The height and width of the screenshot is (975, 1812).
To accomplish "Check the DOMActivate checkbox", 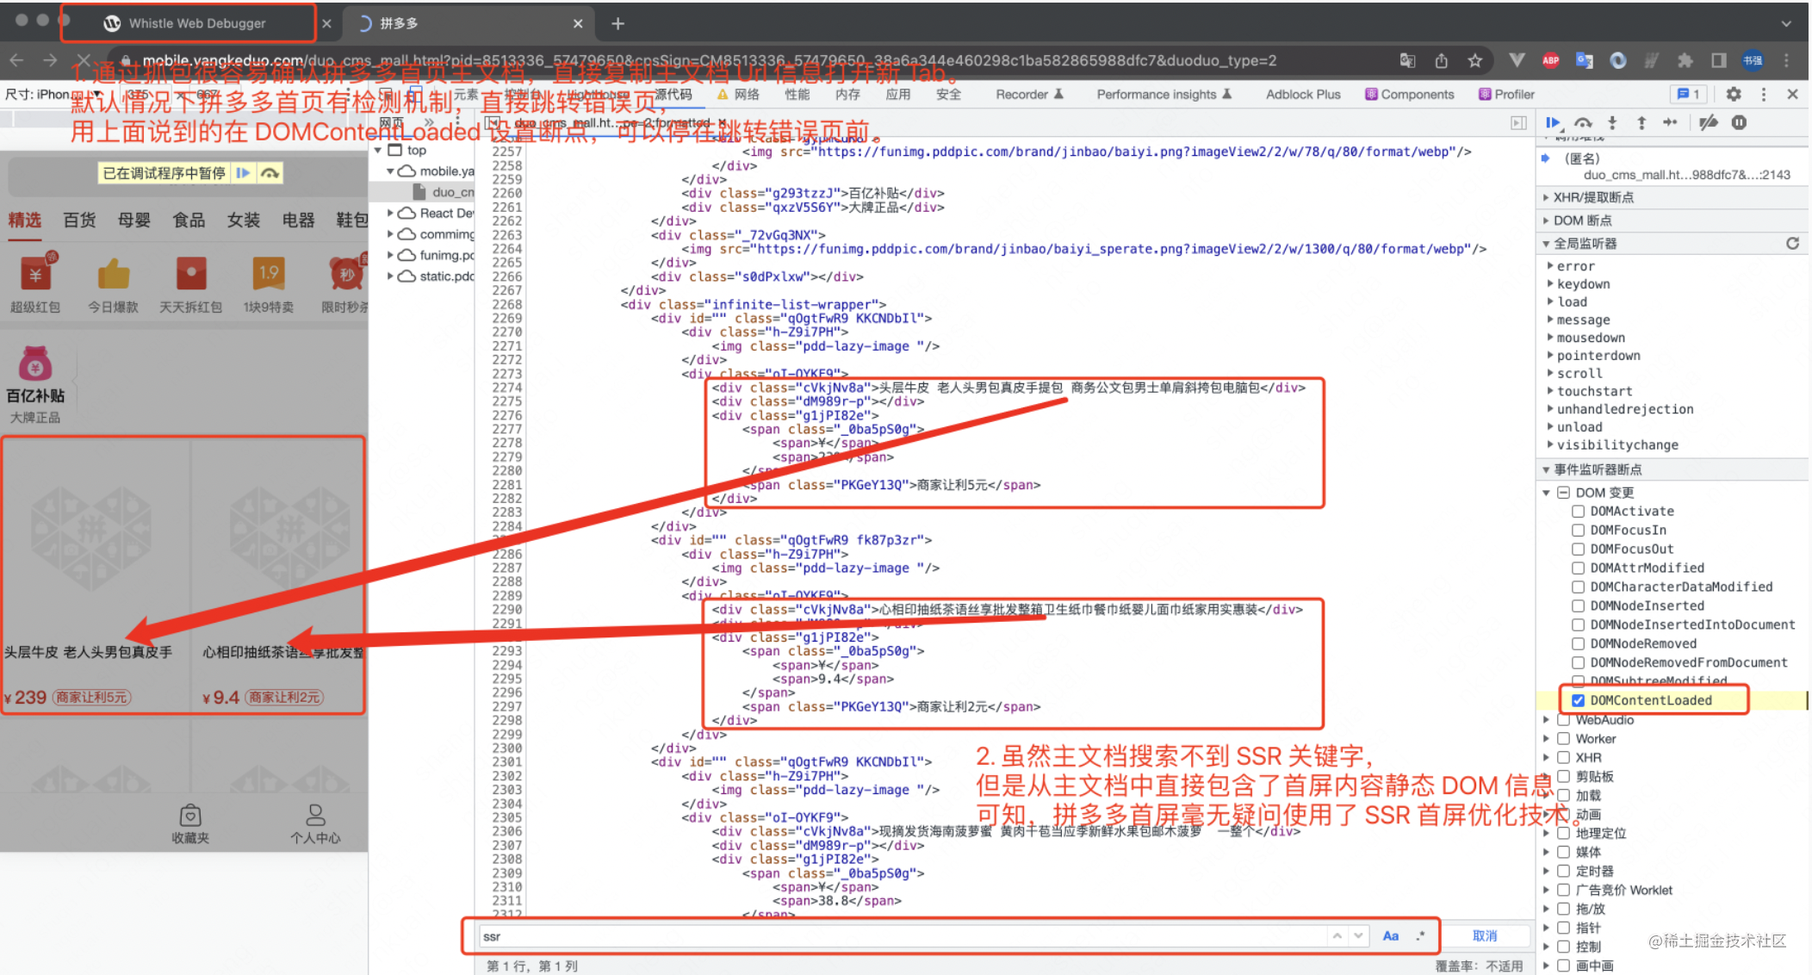I will click(1578, 511).
